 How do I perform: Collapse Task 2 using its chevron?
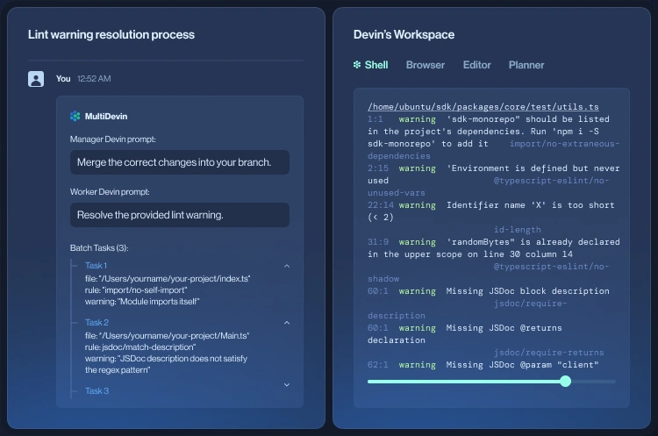click(287, 323)
